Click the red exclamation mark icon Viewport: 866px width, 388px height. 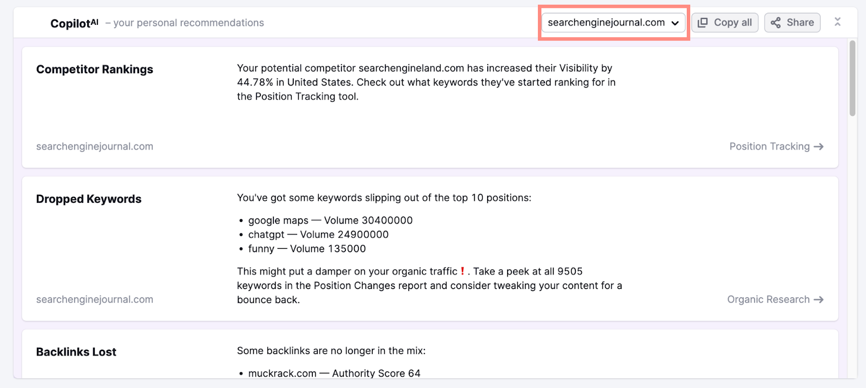[x=462, y=271]
